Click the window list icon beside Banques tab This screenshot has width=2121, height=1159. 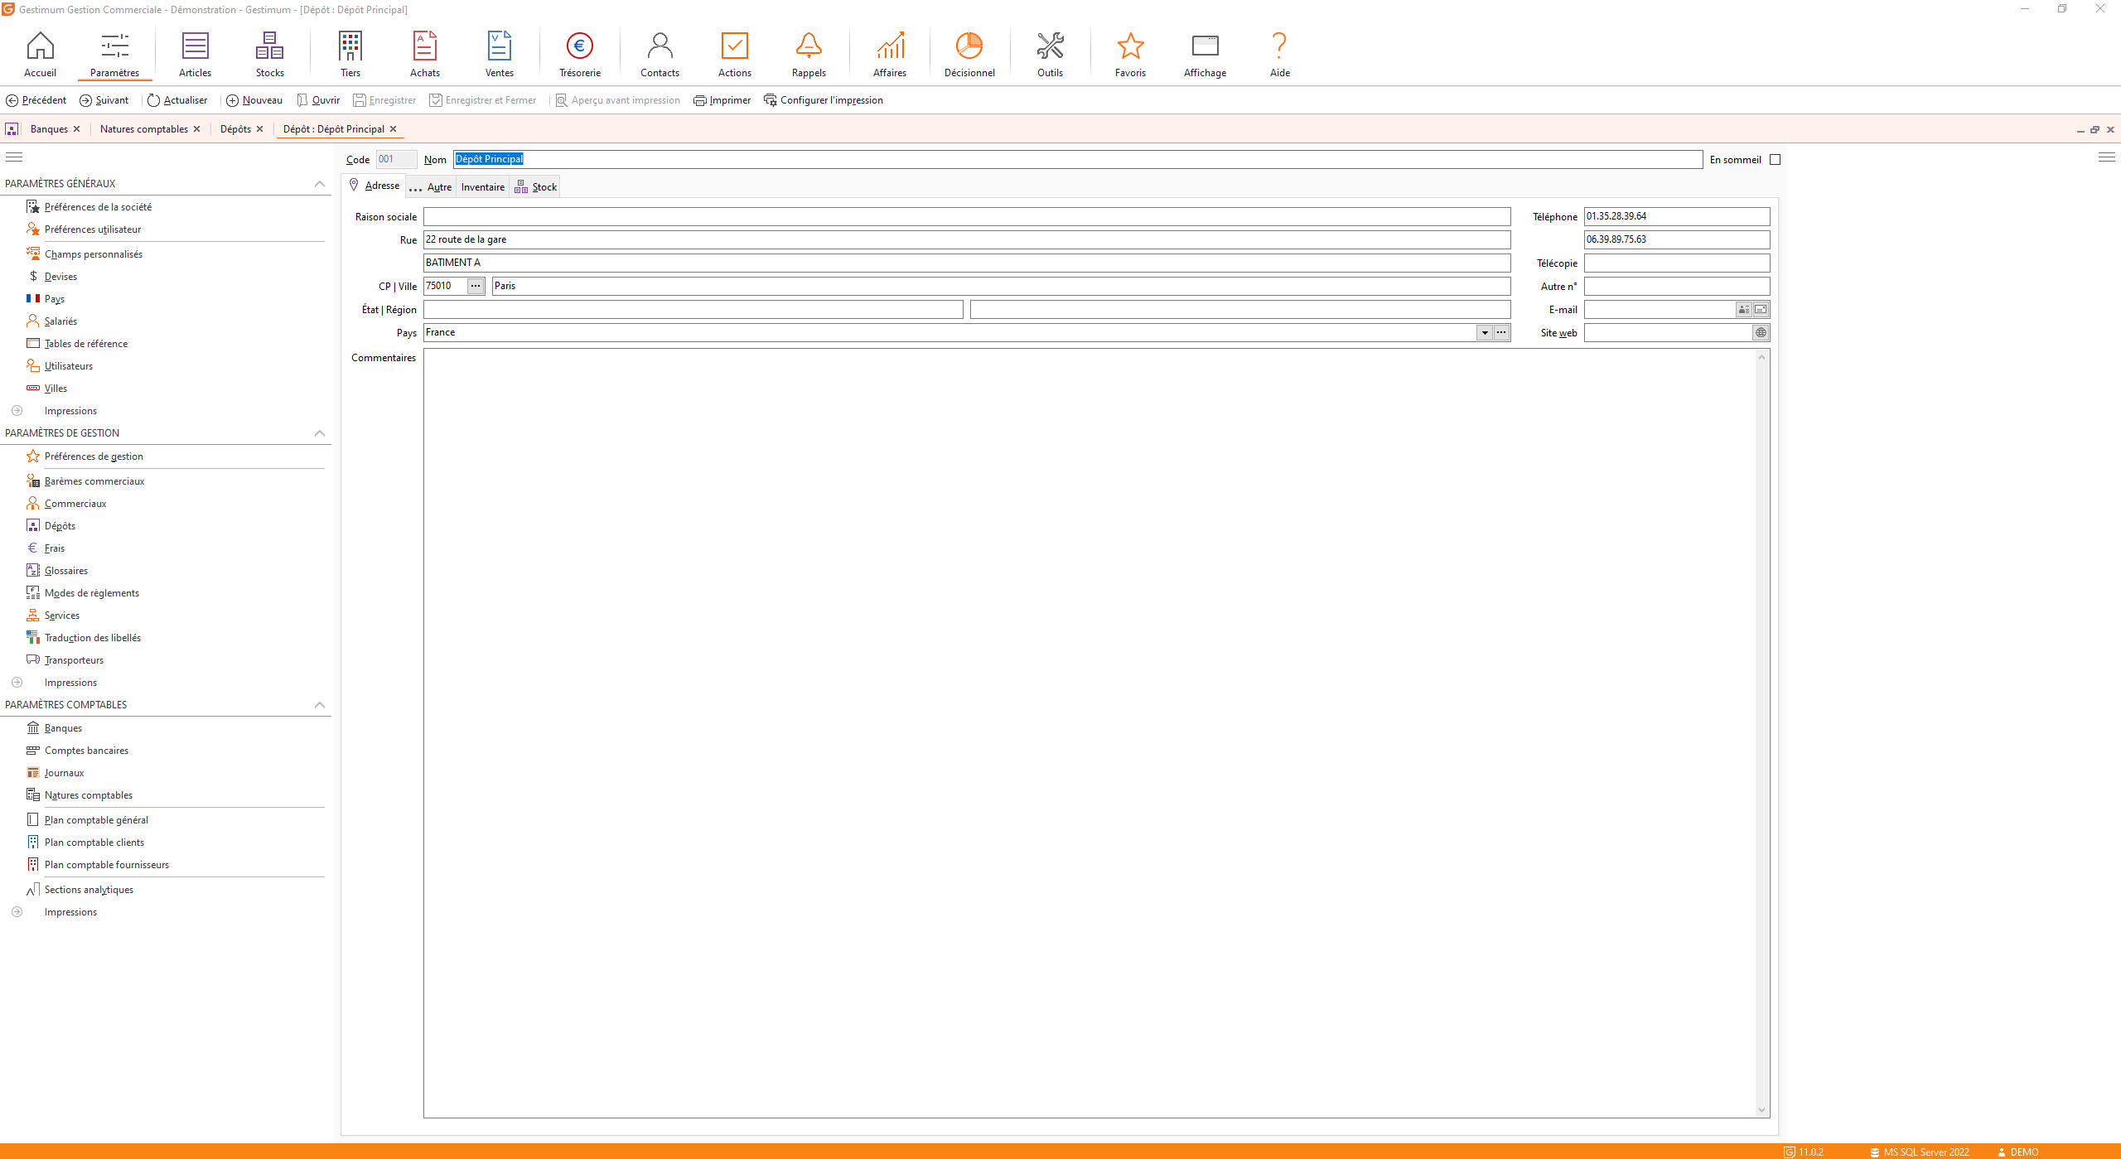pos(12,129)
